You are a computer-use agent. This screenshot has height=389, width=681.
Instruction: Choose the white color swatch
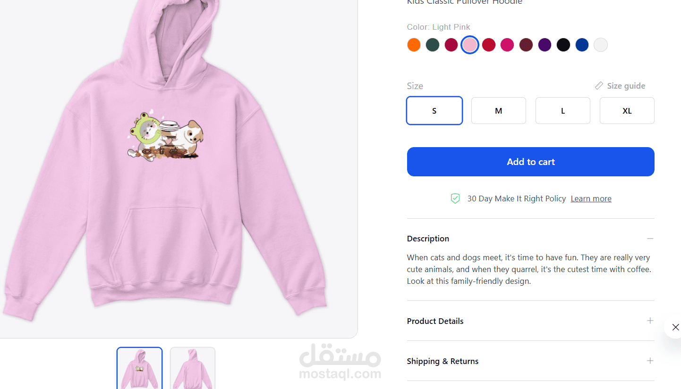601,45
